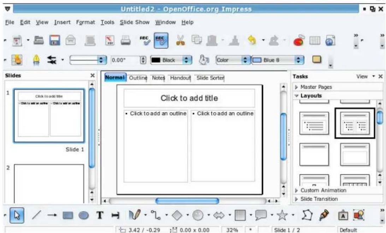This screenshot has width=386, height=233.
Task: Toggle Points edit mode icon
Action: click(307, 215)
